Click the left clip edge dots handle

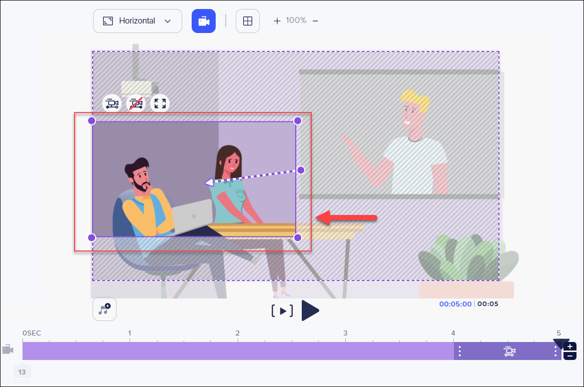460,351
